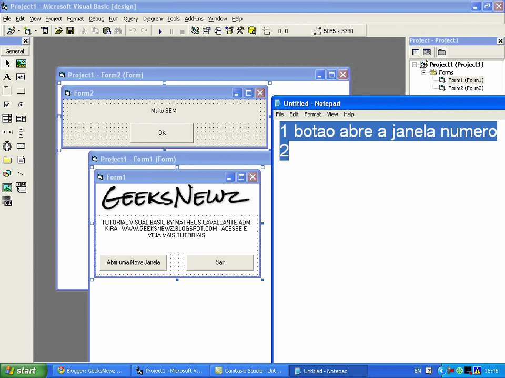
Task: Select the Frame control tool
Action: pyautogui.click(x=7, y=91)
